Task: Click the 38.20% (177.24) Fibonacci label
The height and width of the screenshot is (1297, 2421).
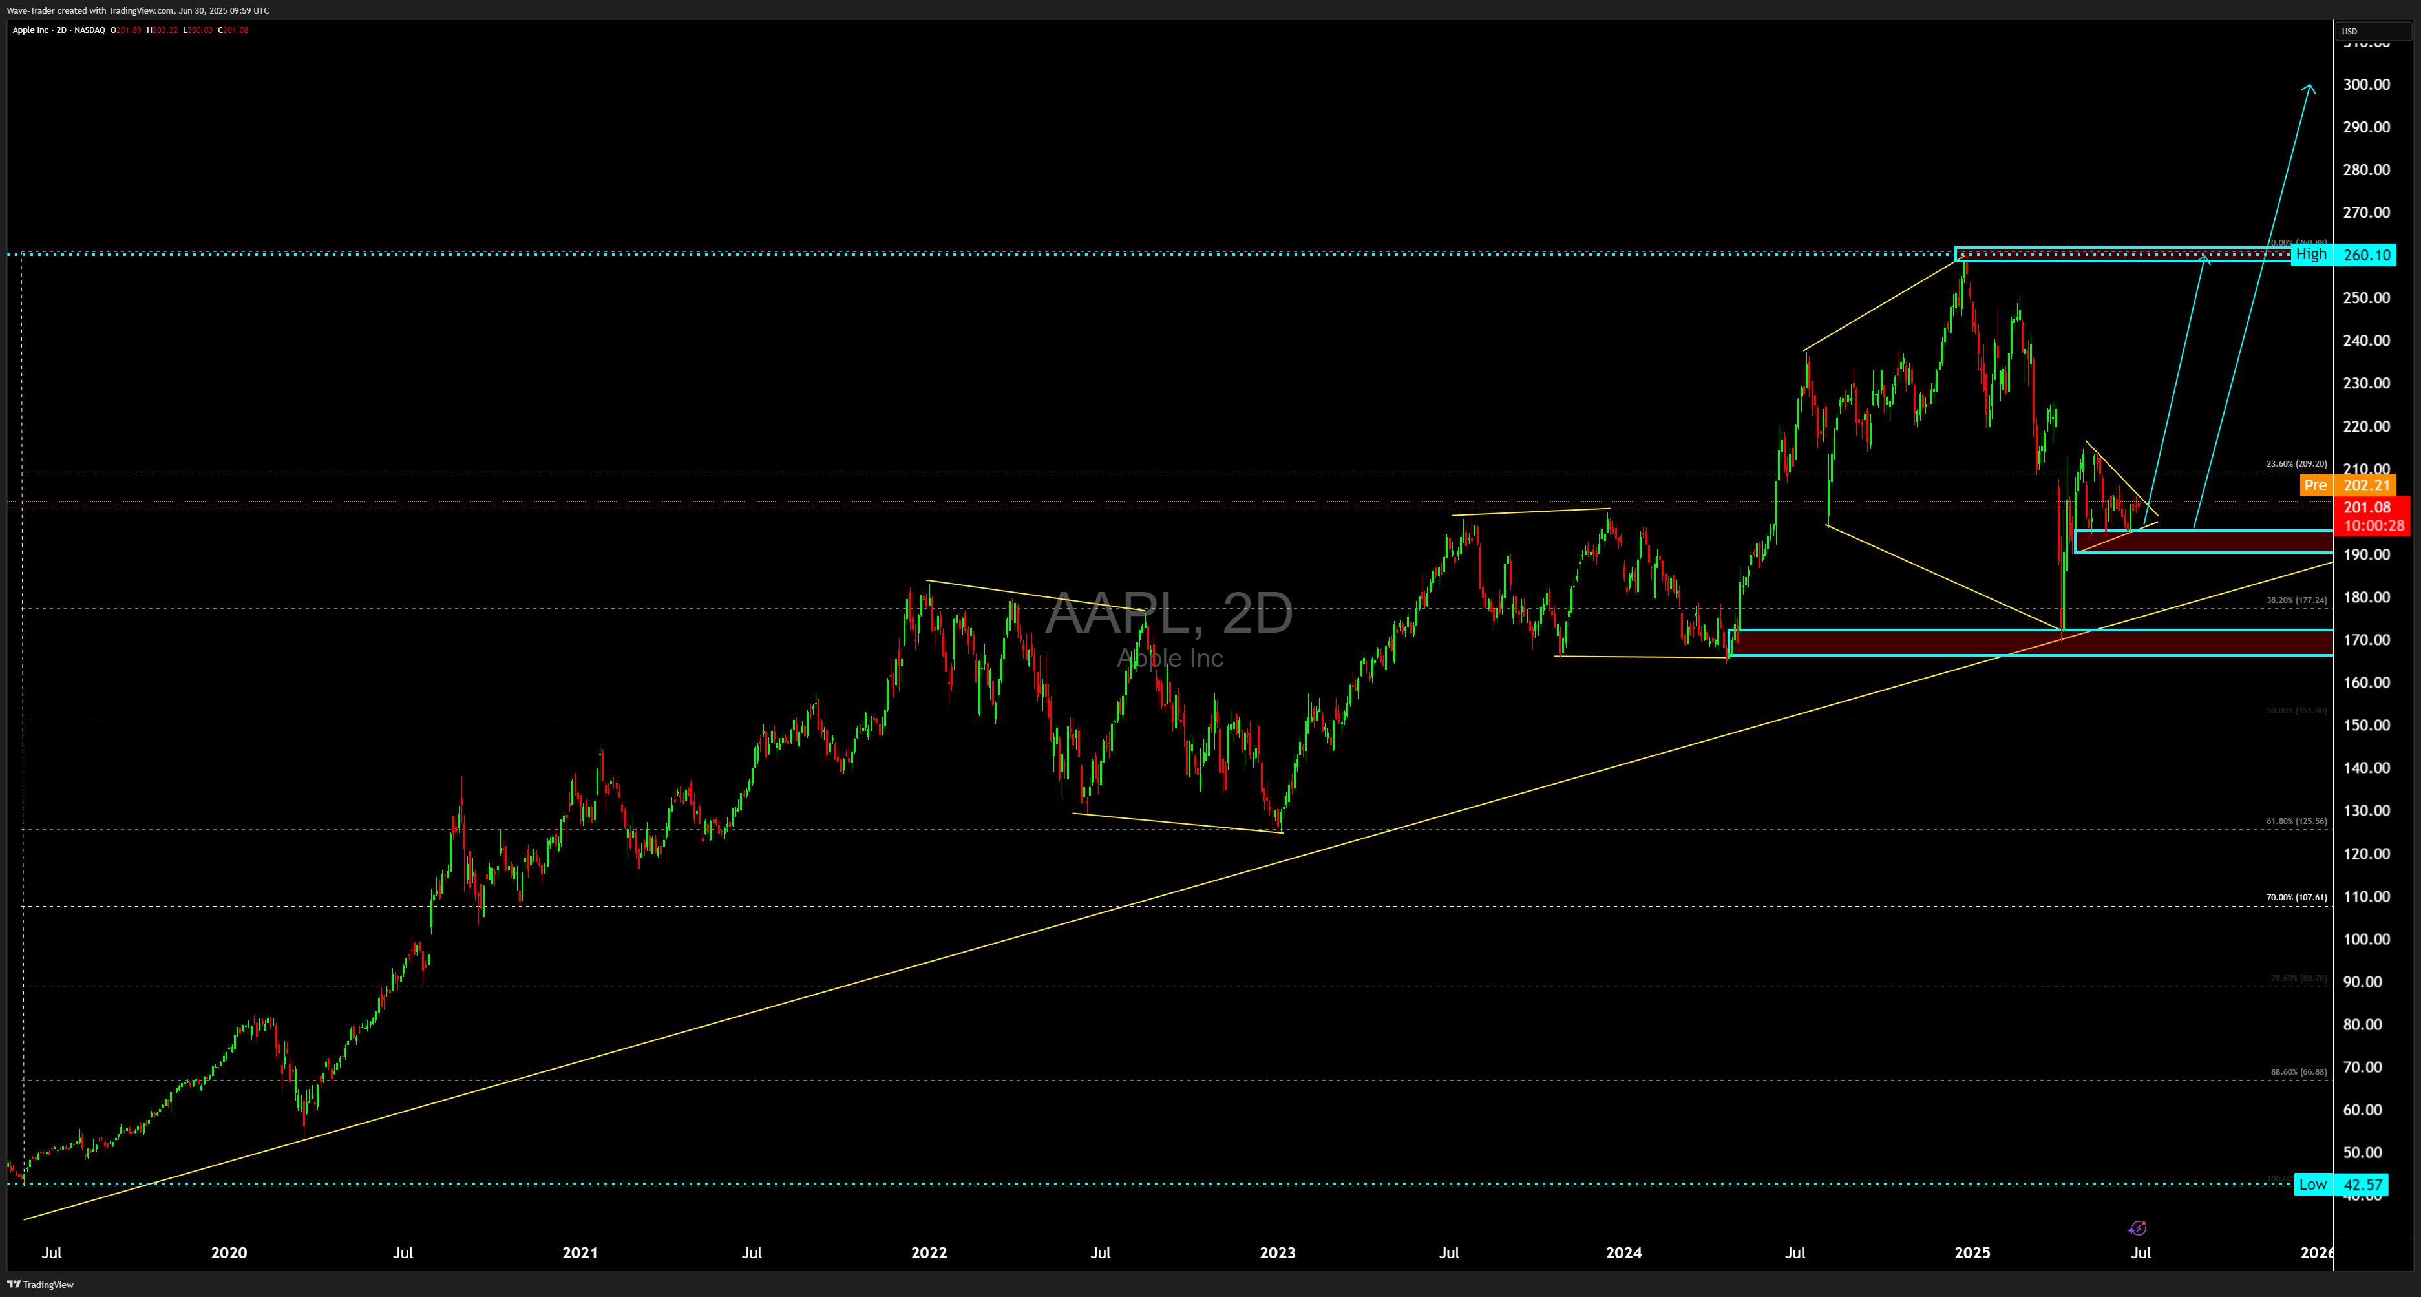Action: (x=2296, y=600)
